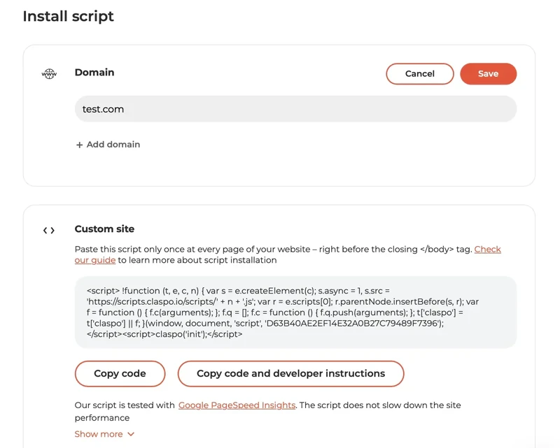The height and width of the screenshot is (448, 560).
Task: Click the Custom site section title
Action: (104, 229)
